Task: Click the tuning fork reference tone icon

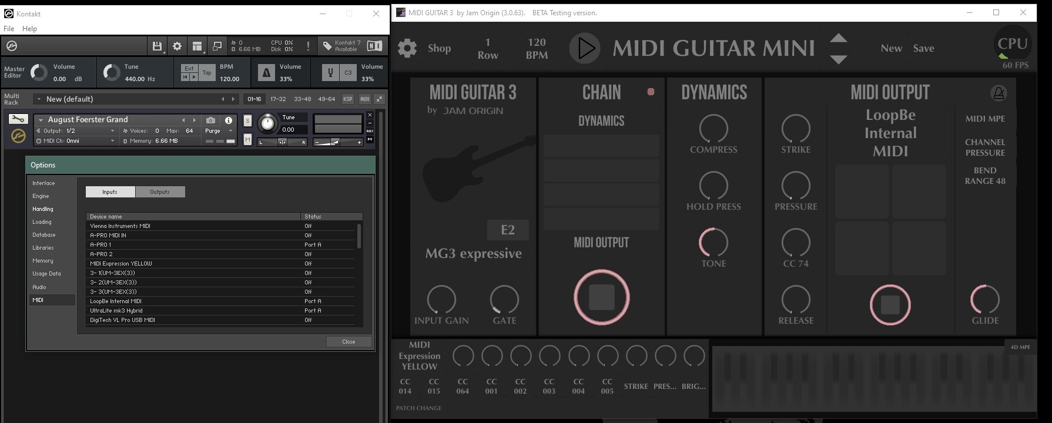Action: [330, 72]
